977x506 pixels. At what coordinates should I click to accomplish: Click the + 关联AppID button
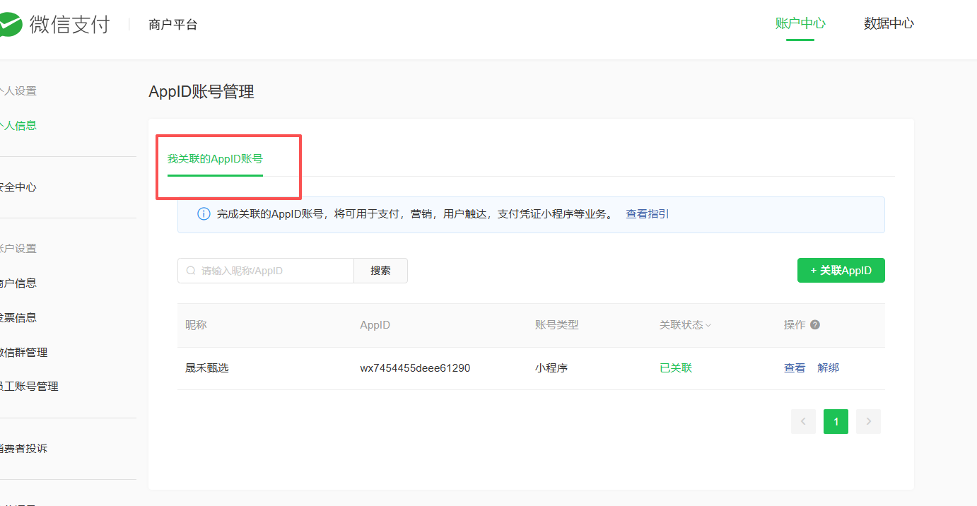pyautogui.click(x=841, y=271)
